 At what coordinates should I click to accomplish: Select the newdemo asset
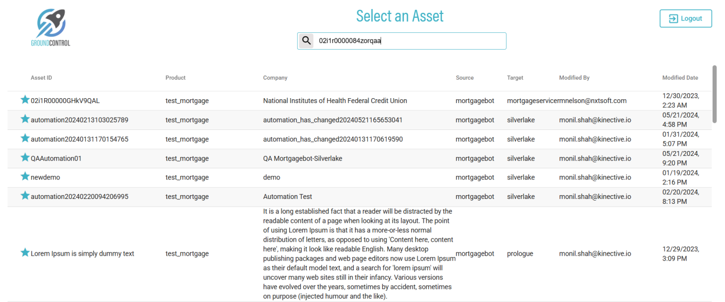45,177
